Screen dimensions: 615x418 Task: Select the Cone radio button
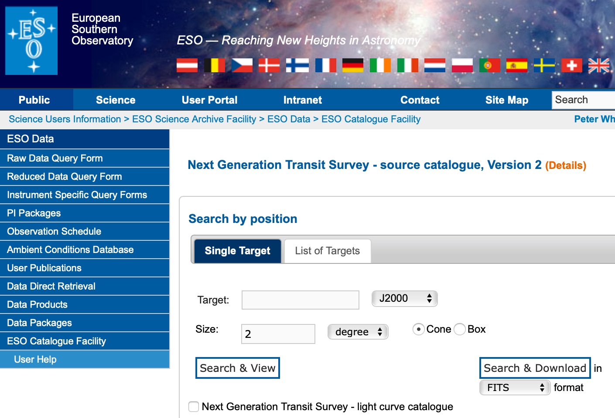[419, 329]
